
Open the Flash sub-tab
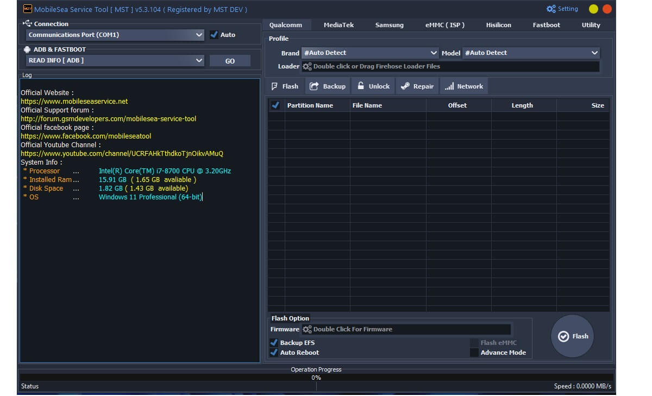pos(285,86)
